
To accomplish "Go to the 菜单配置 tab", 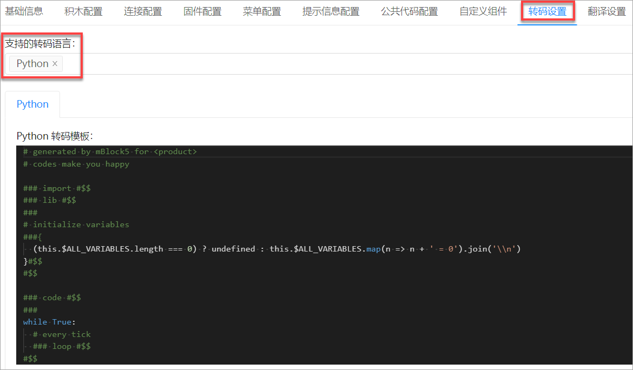I will coord(262,11).
